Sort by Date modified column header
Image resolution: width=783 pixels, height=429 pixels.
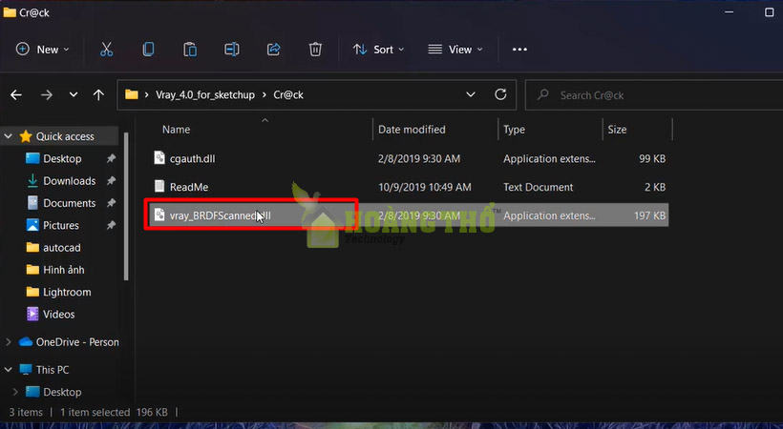click(412, 130)
